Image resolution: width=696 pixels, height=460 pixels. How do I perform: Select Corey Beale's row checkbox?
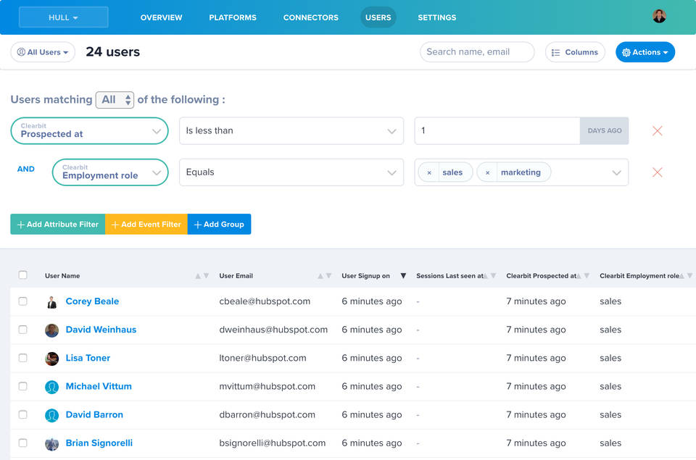click(x=22, y=301)
